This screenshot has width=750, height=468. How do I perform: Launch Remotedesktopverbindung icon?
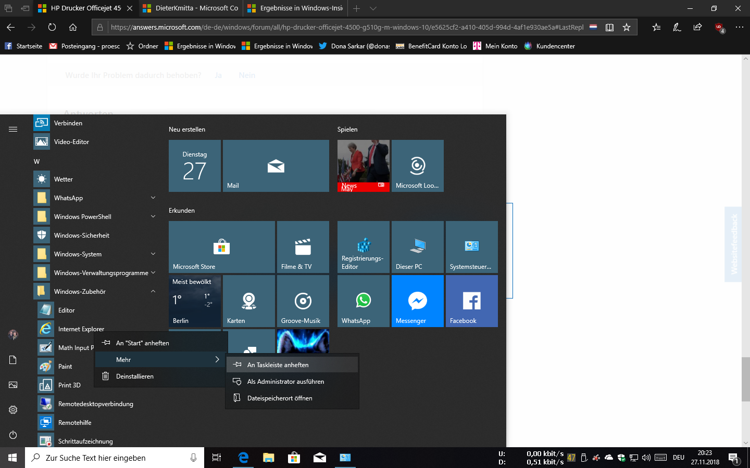pyautogui.click(x=46, y=404)
